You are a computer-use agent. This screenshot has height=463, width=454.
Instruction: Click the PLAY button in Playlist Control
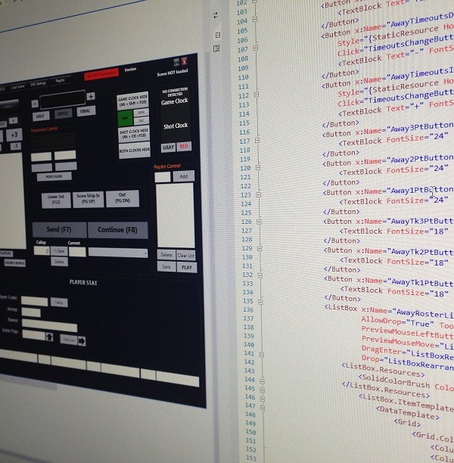pyautogui.click(x=187, y=268)
